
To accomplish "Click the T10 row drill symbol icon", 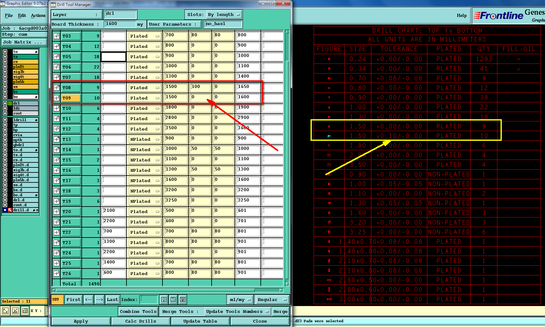I will [57, 108].
